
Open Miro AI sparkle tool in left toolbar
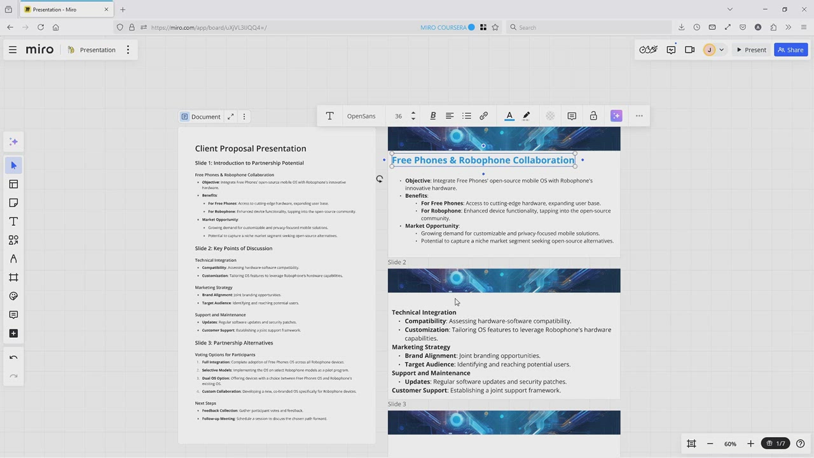pyautogui.click(x=13, y=142)
